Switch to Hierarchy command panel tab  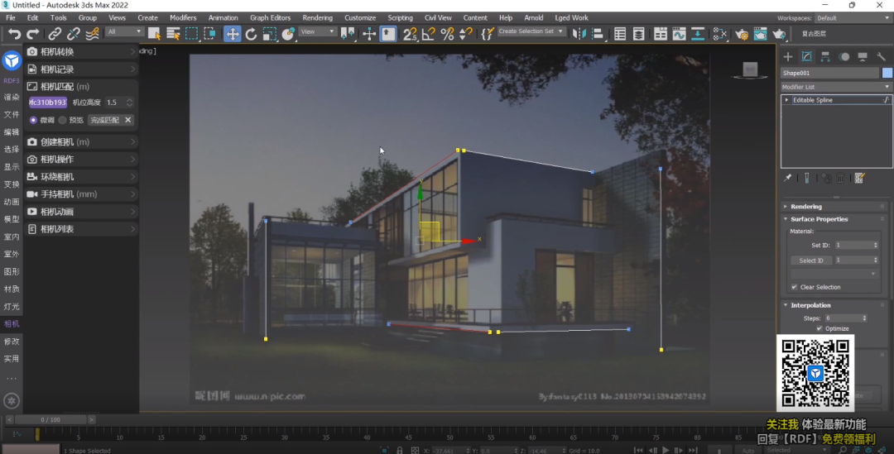825,56
